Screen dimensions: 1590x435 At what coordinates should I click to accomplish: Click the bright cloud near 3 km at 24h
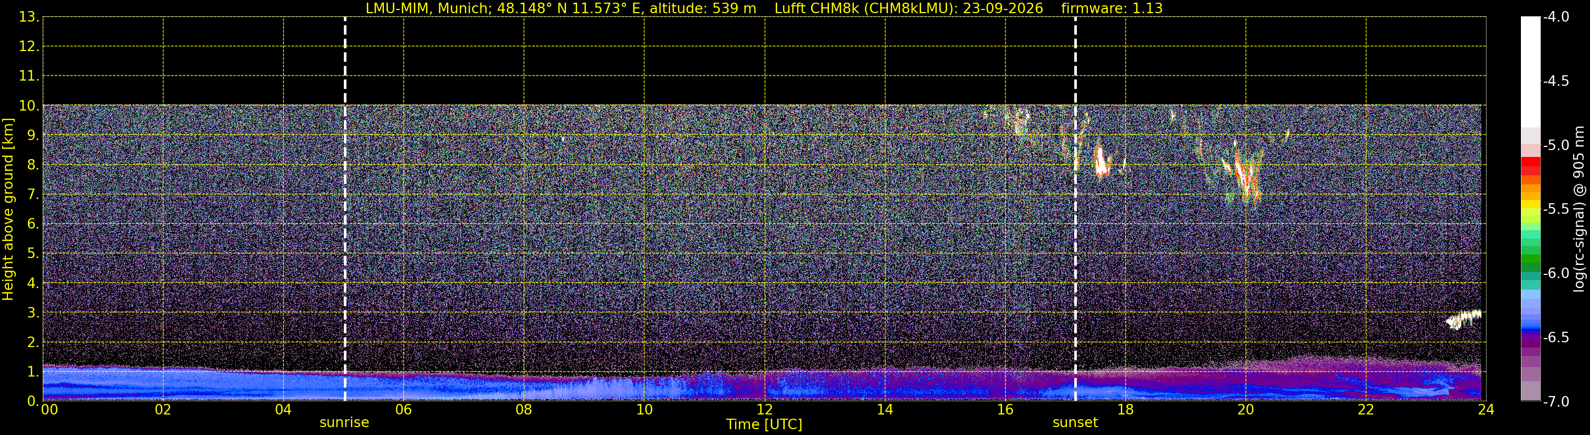[x=1464, y=319]
